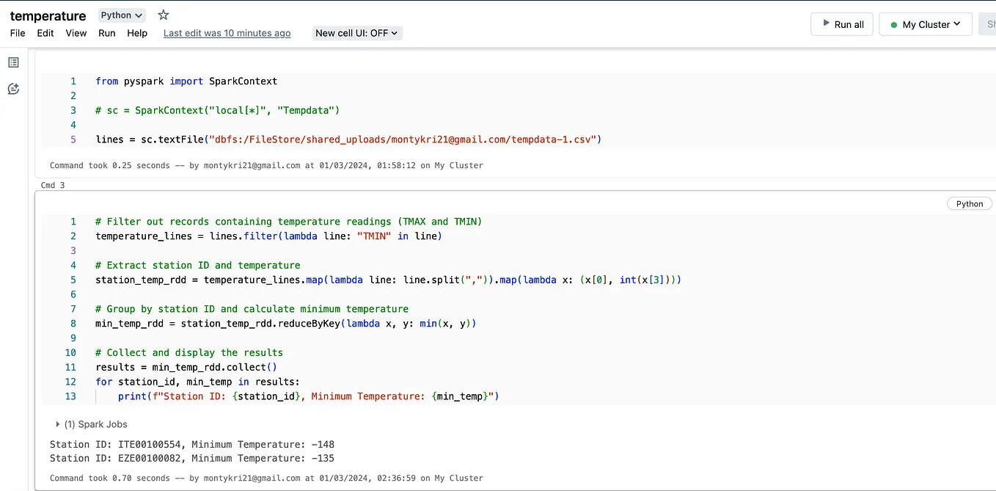Image resolution: width=996 pixels, height=491 pixels.
Task: Open the My Cluster dropdown
Action: (x=926, y=23)
